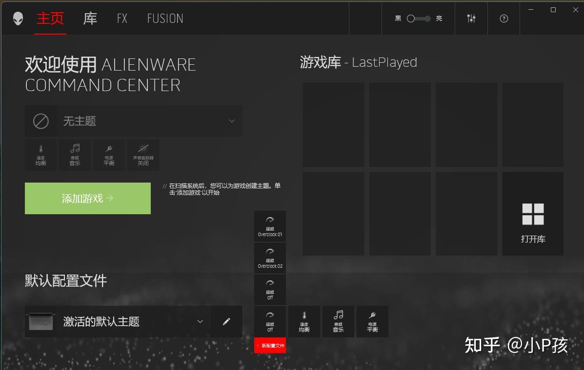Click the red 新配置文件 button
Image resolution: width=584 pixels, height=370 pixels.
(x=270, y=346)
